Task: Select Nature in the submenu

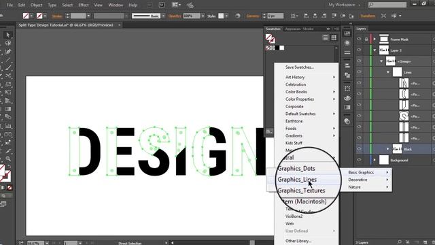Action: 366,187
